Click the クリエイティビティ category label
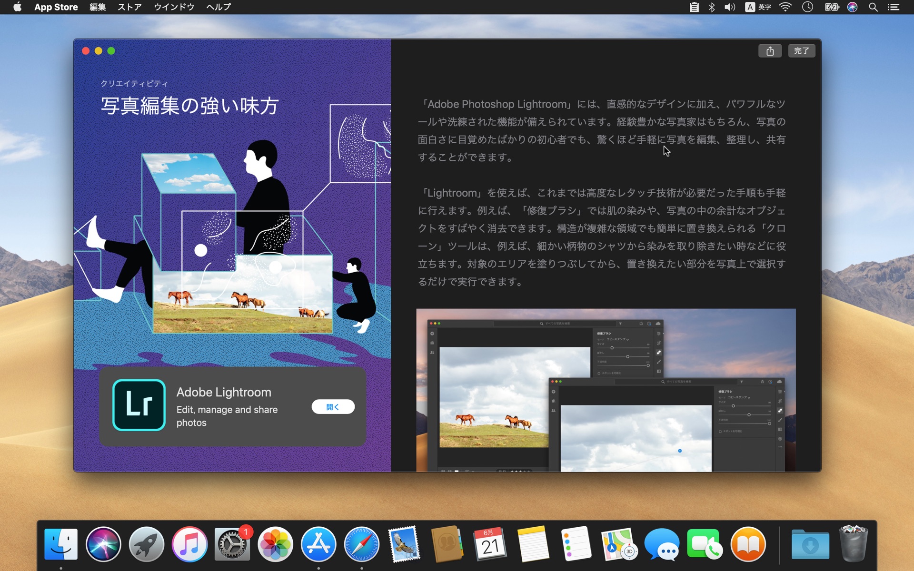The height and width of the screenshot is (571, 914). pos(134,84)
